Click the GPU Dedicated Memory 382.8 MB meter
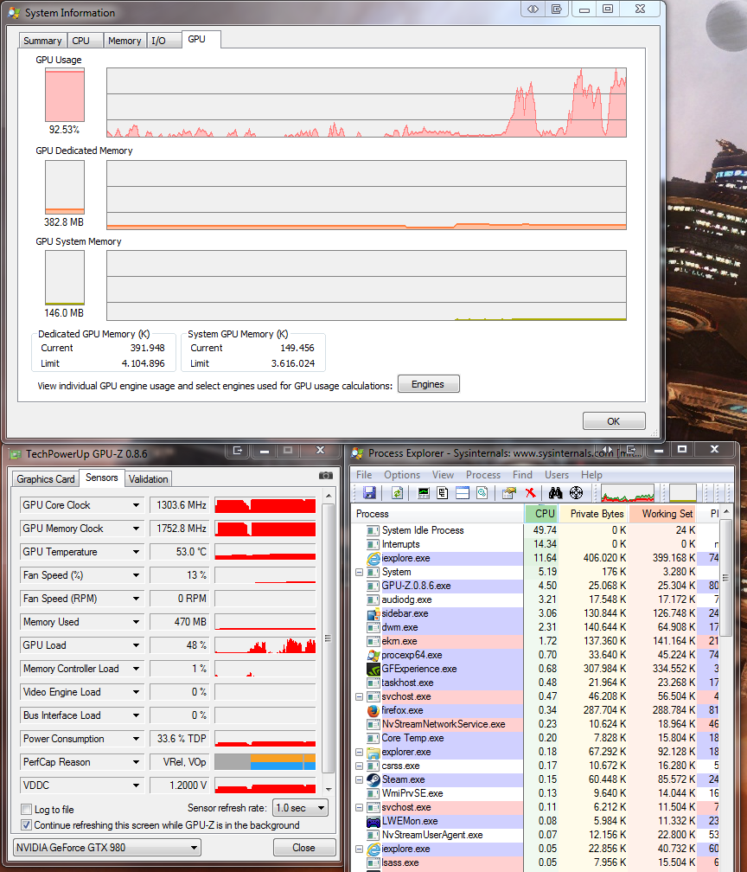 click(65, 188)
